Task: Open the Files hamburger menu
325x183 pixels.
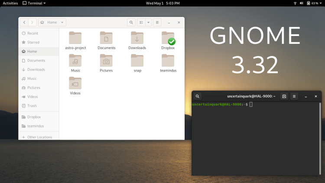Action: tap(157, 23)
